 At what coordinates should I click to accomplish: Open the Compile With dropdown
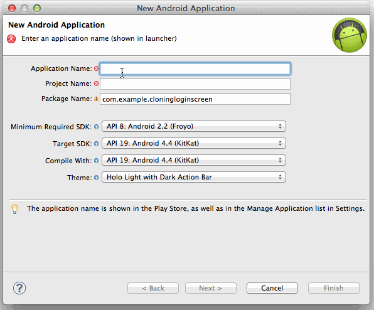pos(194,160)
